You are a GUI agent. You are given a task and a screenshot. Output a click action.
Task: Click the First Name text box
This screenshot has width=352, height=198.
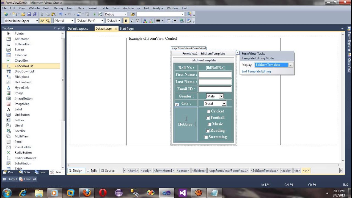215,75
